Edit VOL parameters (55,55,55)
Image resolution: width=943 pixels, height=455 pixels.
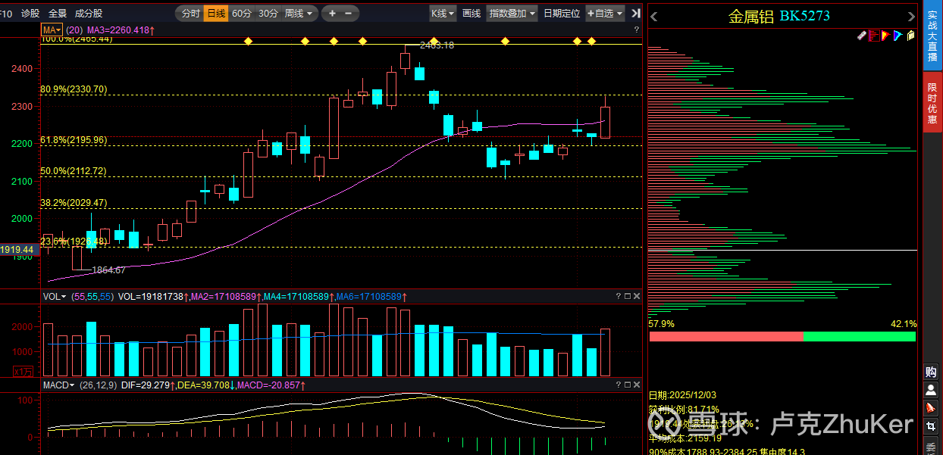(x=92, y=297)
